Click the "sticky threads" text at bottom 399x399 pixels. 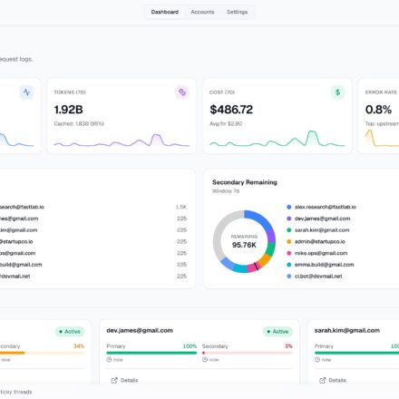(16, 392)
